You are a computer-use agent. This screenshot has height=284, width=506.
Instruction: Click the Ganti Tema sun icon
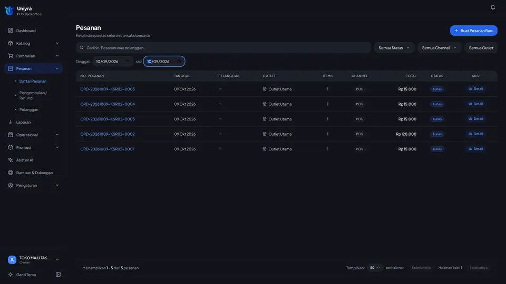point(11,275)
